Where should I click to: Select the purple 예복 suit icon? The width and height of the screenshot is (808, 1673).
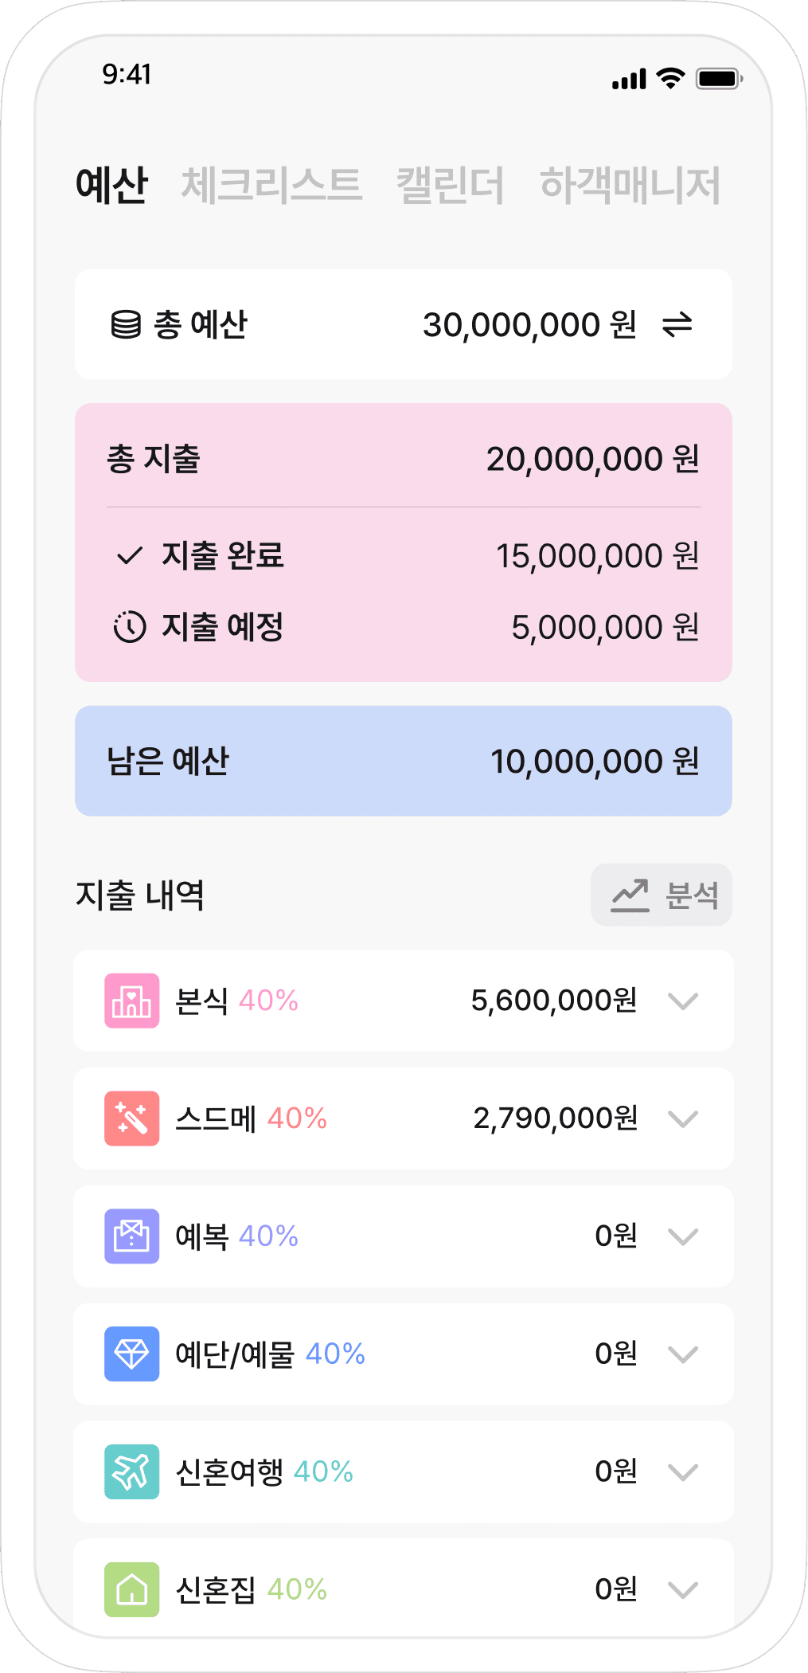coord(132,1236)
